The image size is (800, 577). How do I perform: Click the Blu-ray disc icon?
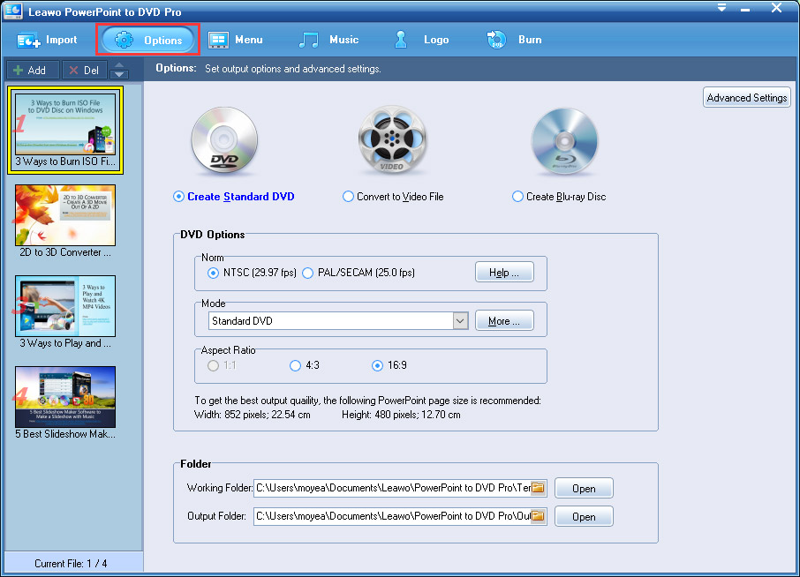pyautogui.click(x=564, y=140)
